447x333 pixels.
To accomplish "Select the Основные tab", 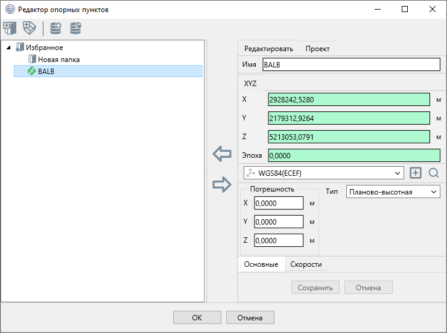I will (x=261, y=264).
